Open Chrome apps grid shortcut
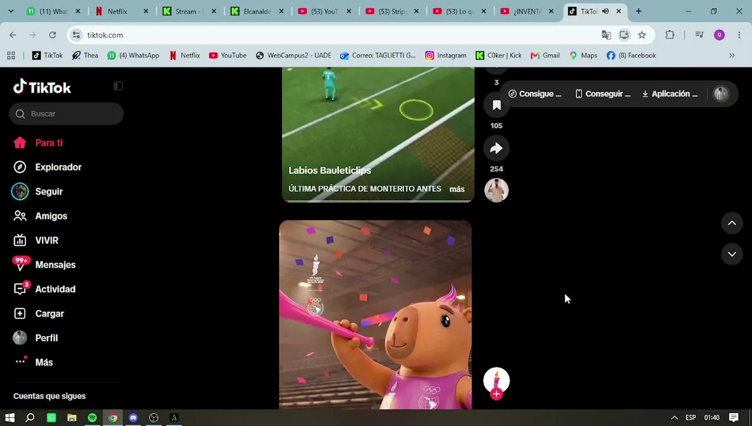 [11, 56]
